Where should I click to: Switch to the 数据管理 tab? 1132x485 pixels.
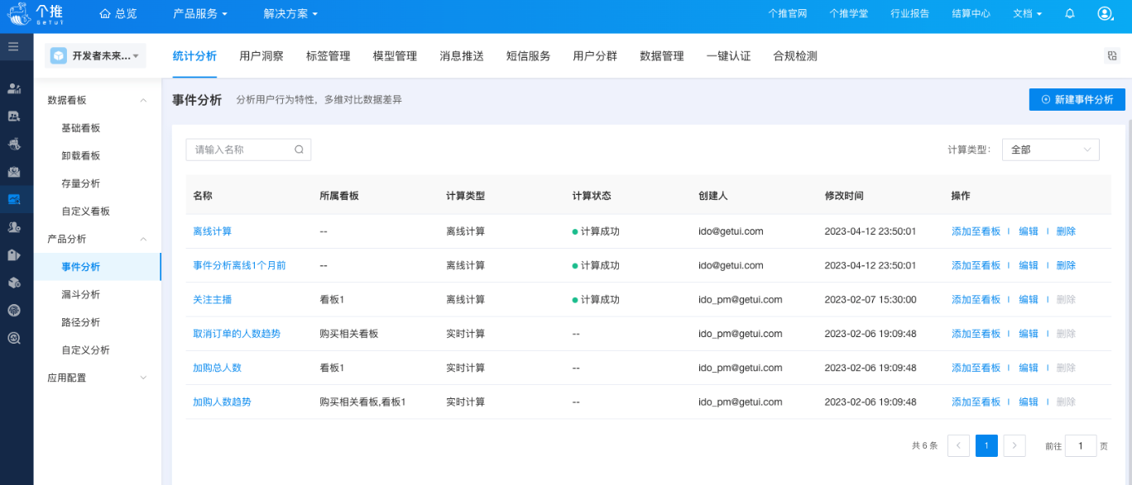click(x=662, y=56)
